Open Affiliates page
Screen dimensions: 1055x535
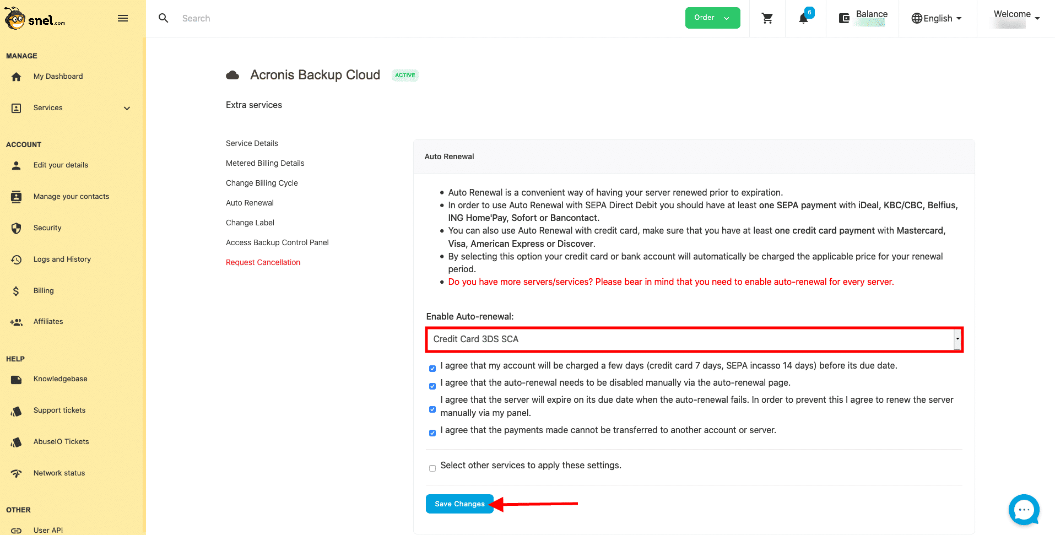point(48,322)
